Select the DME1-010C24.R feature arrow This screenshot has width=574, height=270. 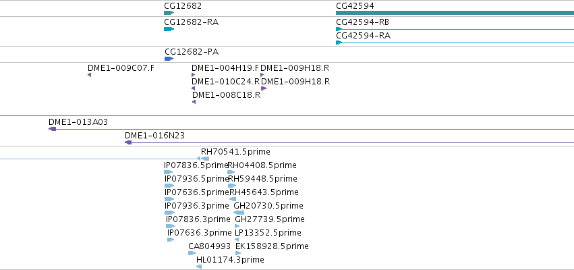click(x=194, y=88)
